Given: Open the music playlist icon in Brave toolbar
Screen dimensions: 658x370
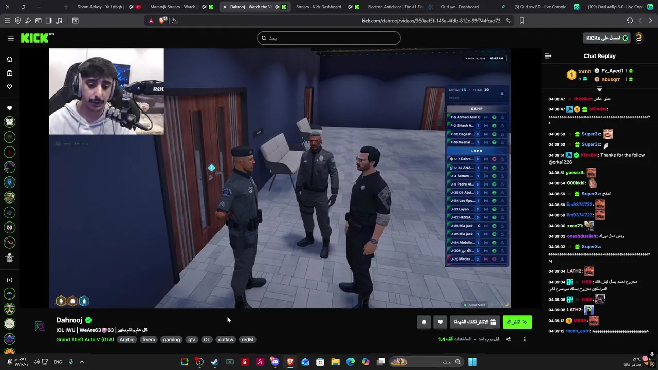Looking at the screenshot, I should click(59, 21).
